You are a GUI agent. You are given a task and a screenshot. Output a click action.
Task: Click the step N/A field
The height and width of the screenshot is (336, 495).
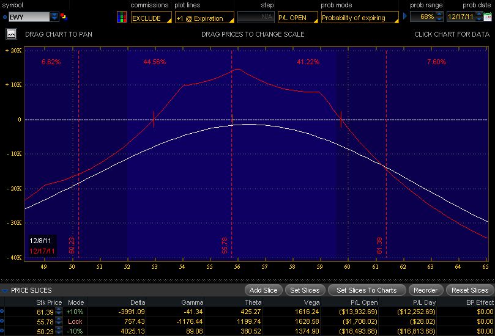pos(256,17)
